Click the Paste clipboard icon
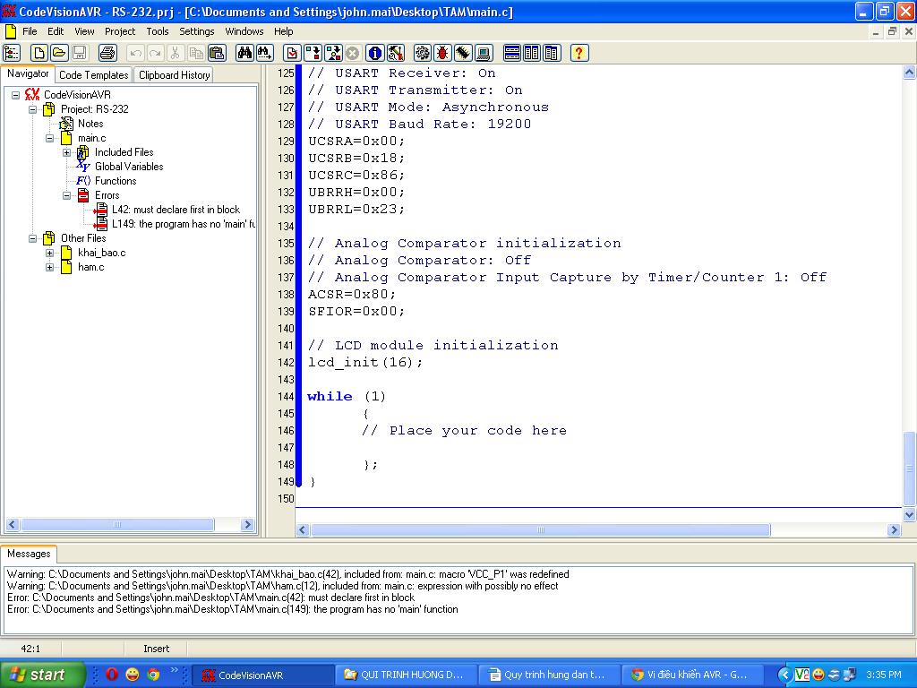 tap(216, 53)
